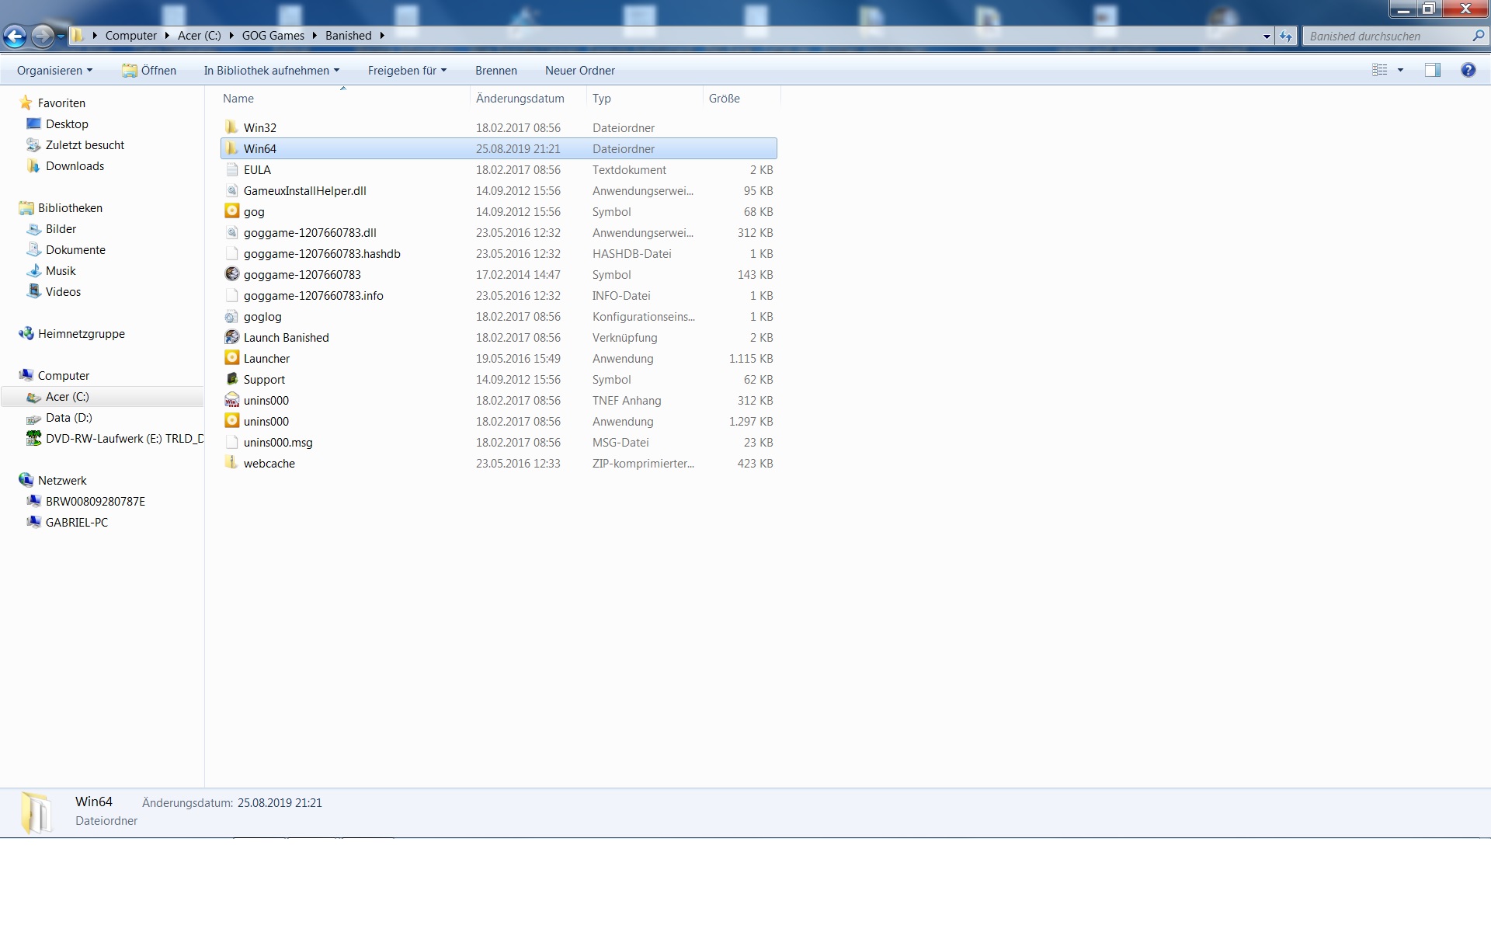The image size is (1491, 932).
Task: Open the Organisieren menu
Action: click(x=54, y=71)
